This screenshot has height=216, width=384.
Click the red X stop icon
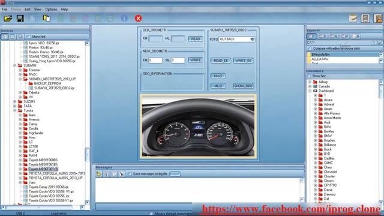point(138,19)
